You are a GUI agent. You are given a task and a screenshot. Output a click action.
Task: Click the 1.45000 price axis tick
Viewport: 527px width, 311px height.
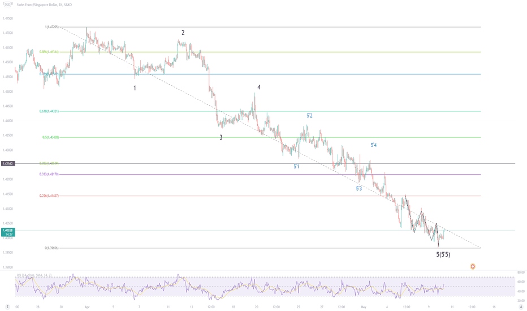click(x=8, y=92)
